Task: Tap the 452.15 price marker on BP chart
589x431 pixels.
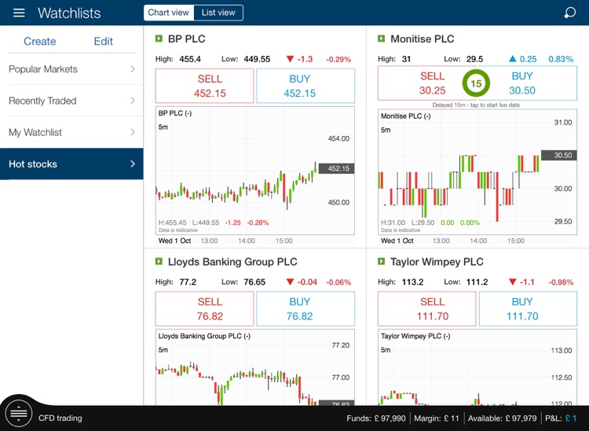Action: click(337, 168)
